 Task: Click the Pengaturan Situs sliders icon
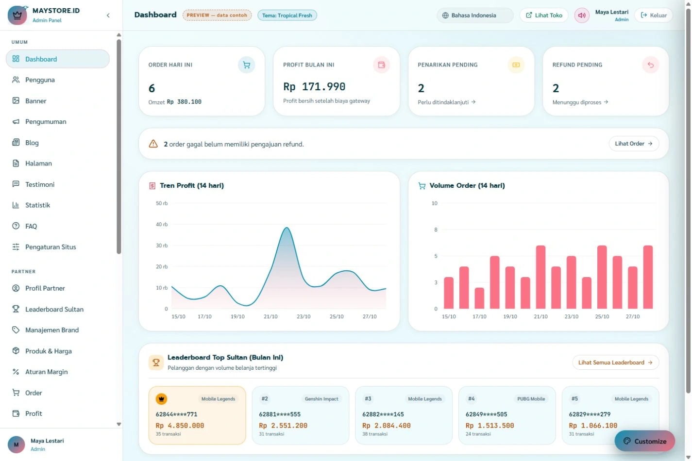16,247
